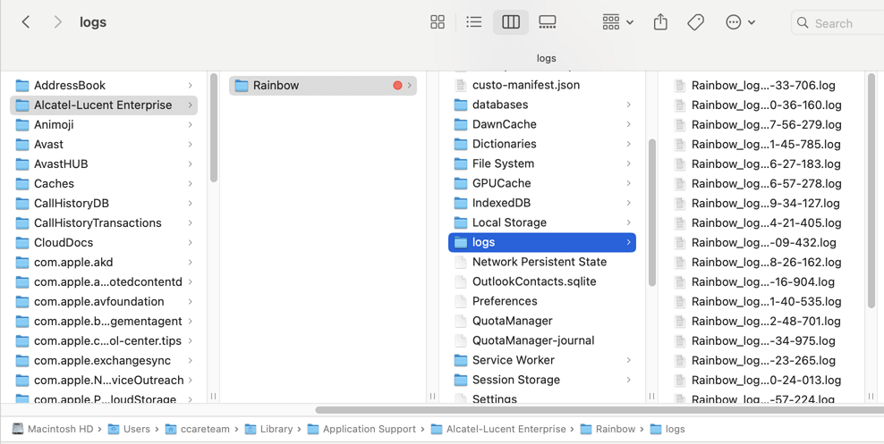Click ccareteam in path bar

198,429
